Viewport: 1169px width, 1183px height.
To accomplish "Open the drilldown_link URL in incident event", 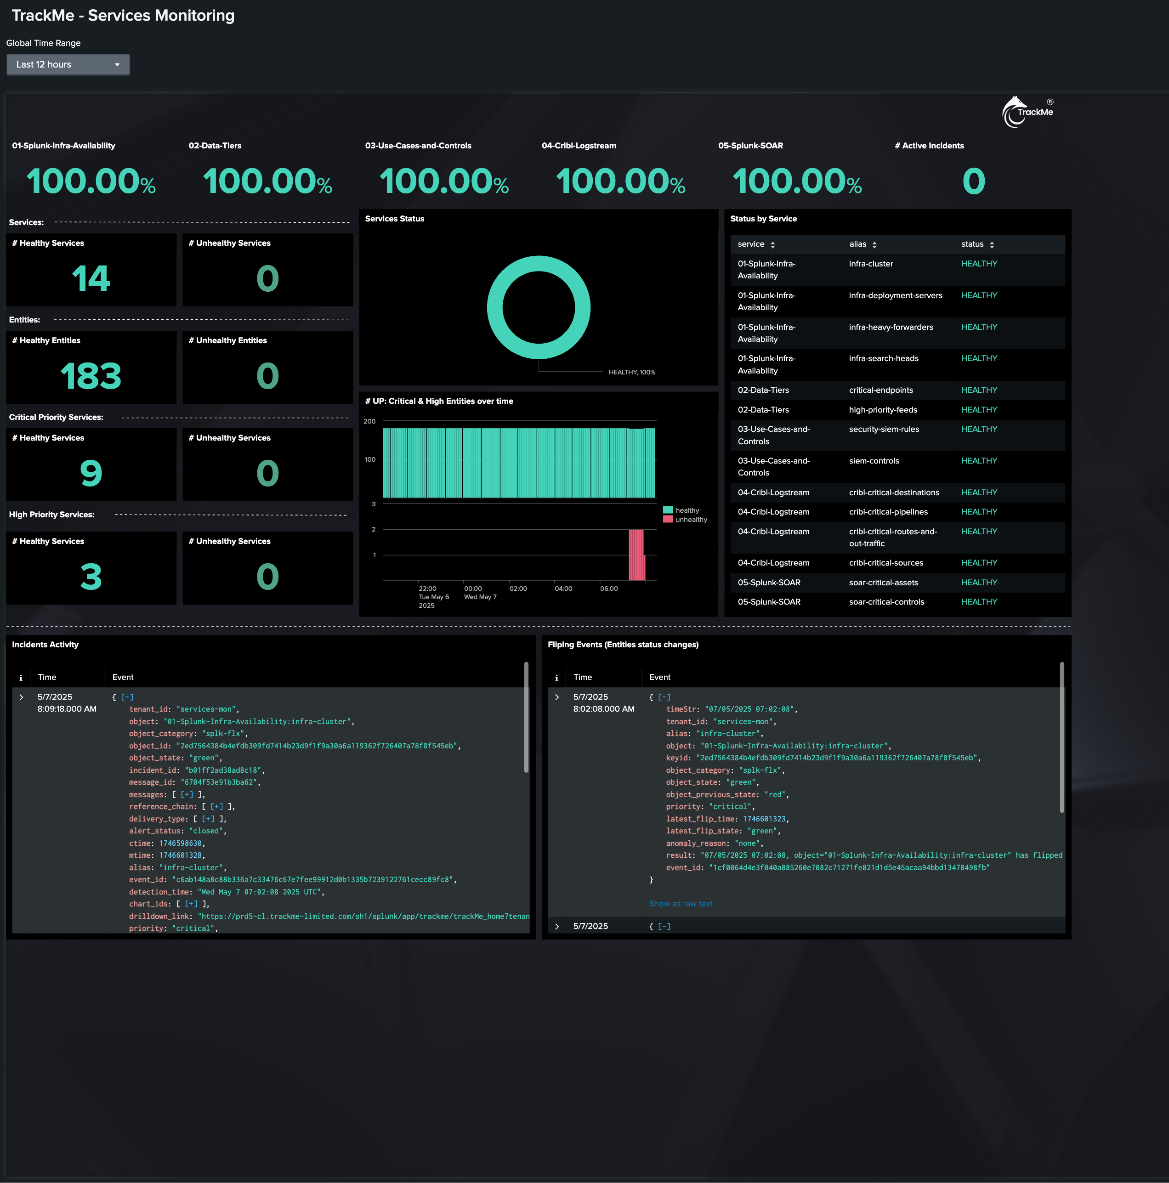I will [363, 916].
